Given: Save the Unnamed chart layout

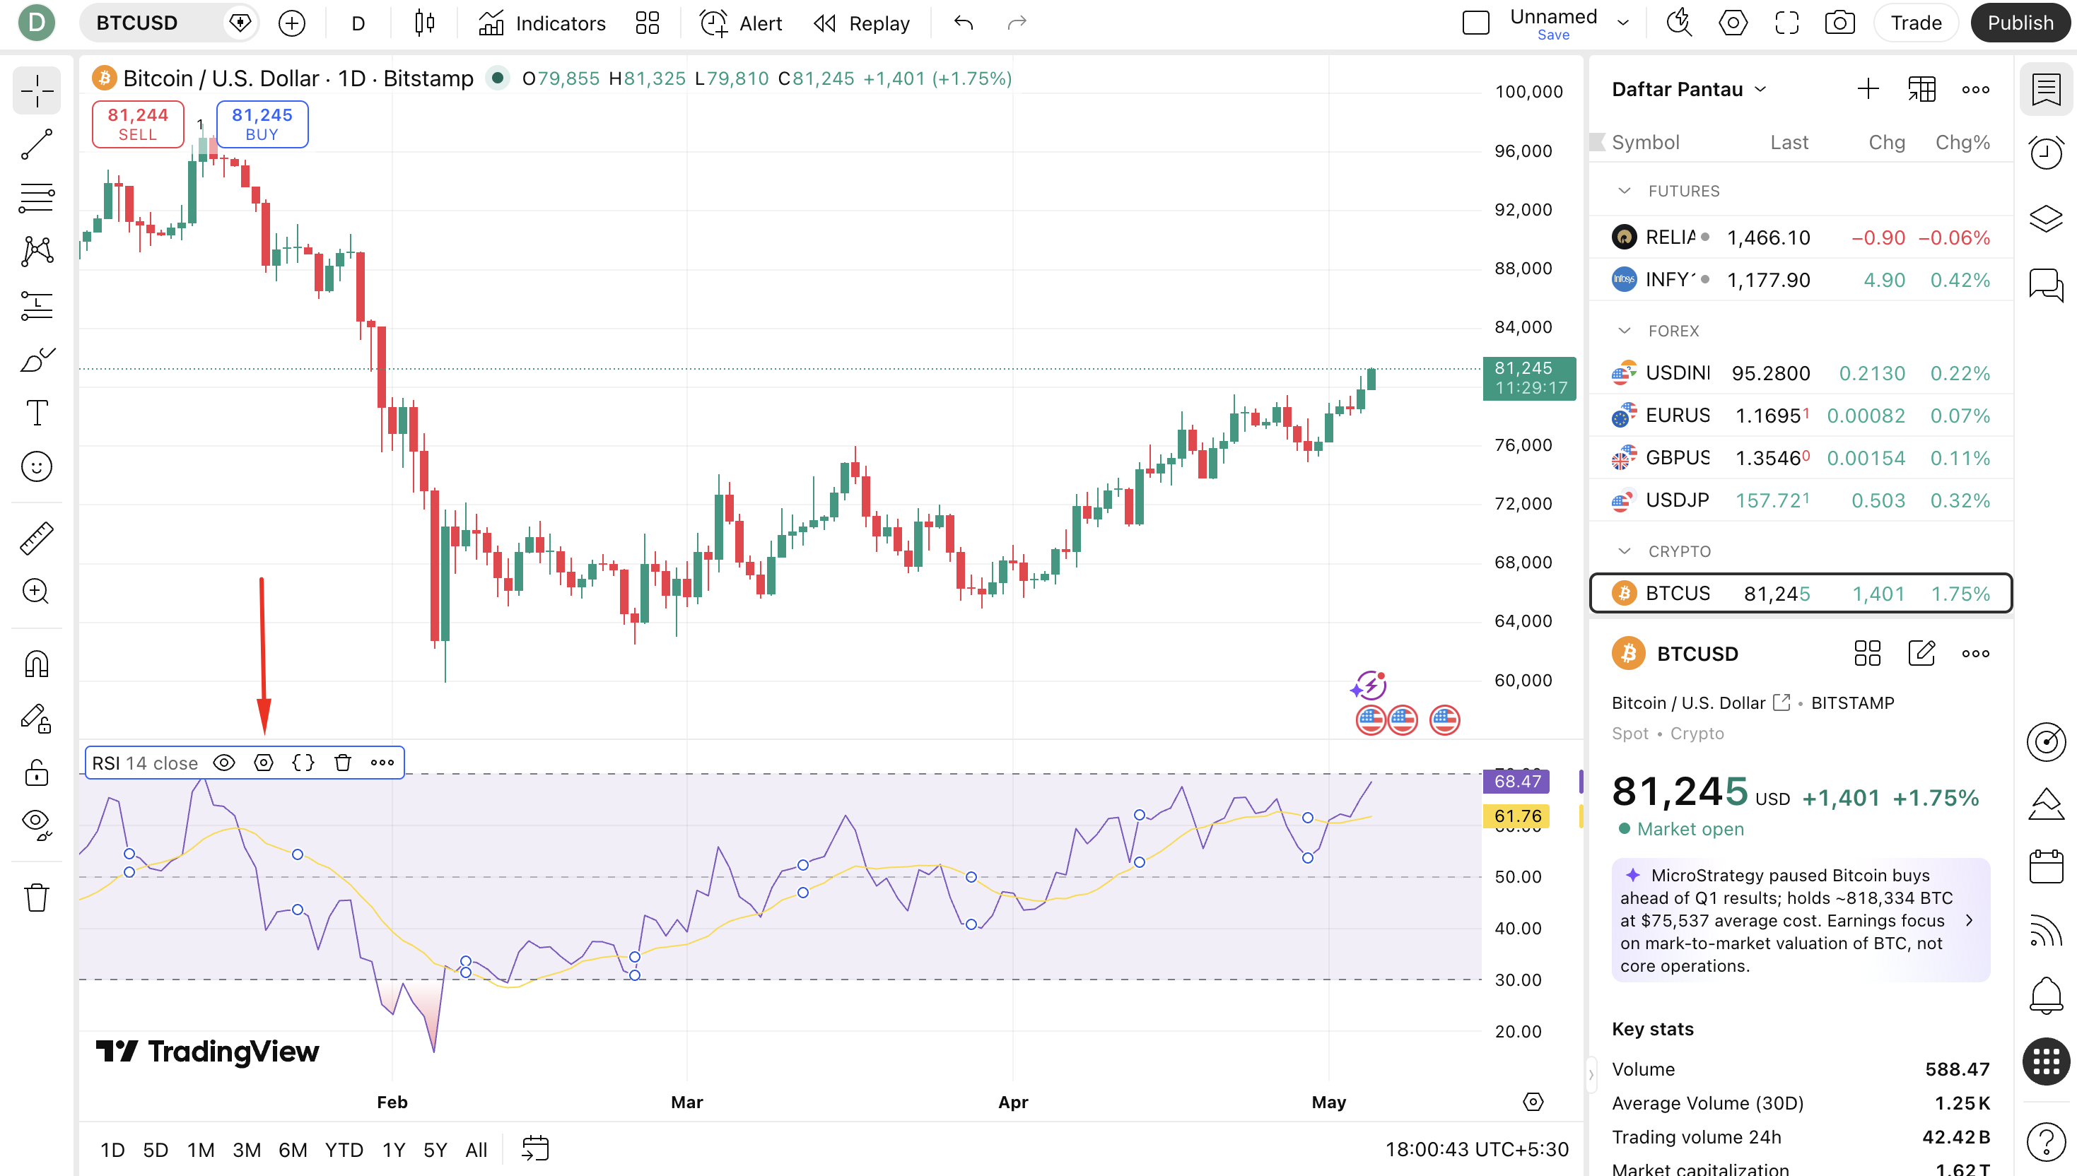Looking at the screenshot, I should (1554, 35).
